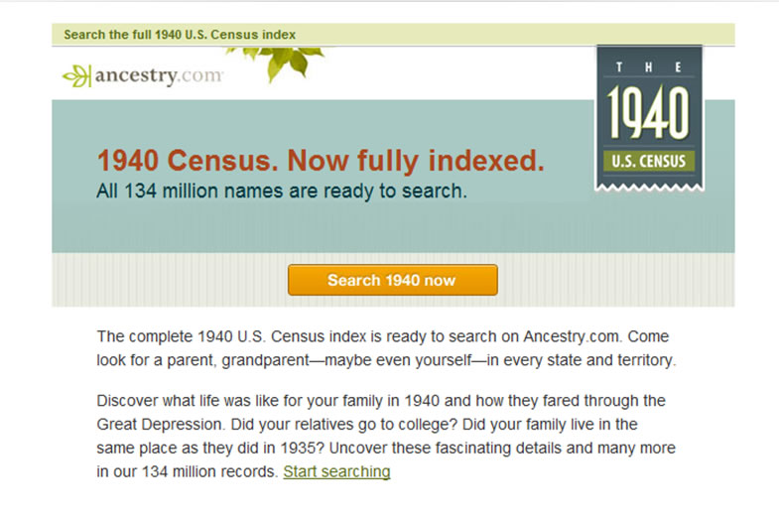Viewport: 779px width, 516px height.
Task: Click the year 1935 in the paragraph
Action: tap(298, 448)
